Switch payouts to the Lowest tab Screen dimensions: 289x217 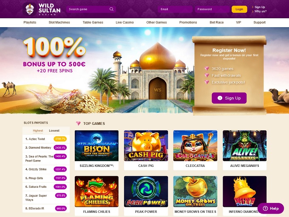(54, 130)
